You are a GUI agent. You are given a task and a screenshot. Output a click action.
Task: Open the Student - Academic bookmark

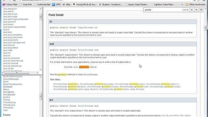(111, 4)
